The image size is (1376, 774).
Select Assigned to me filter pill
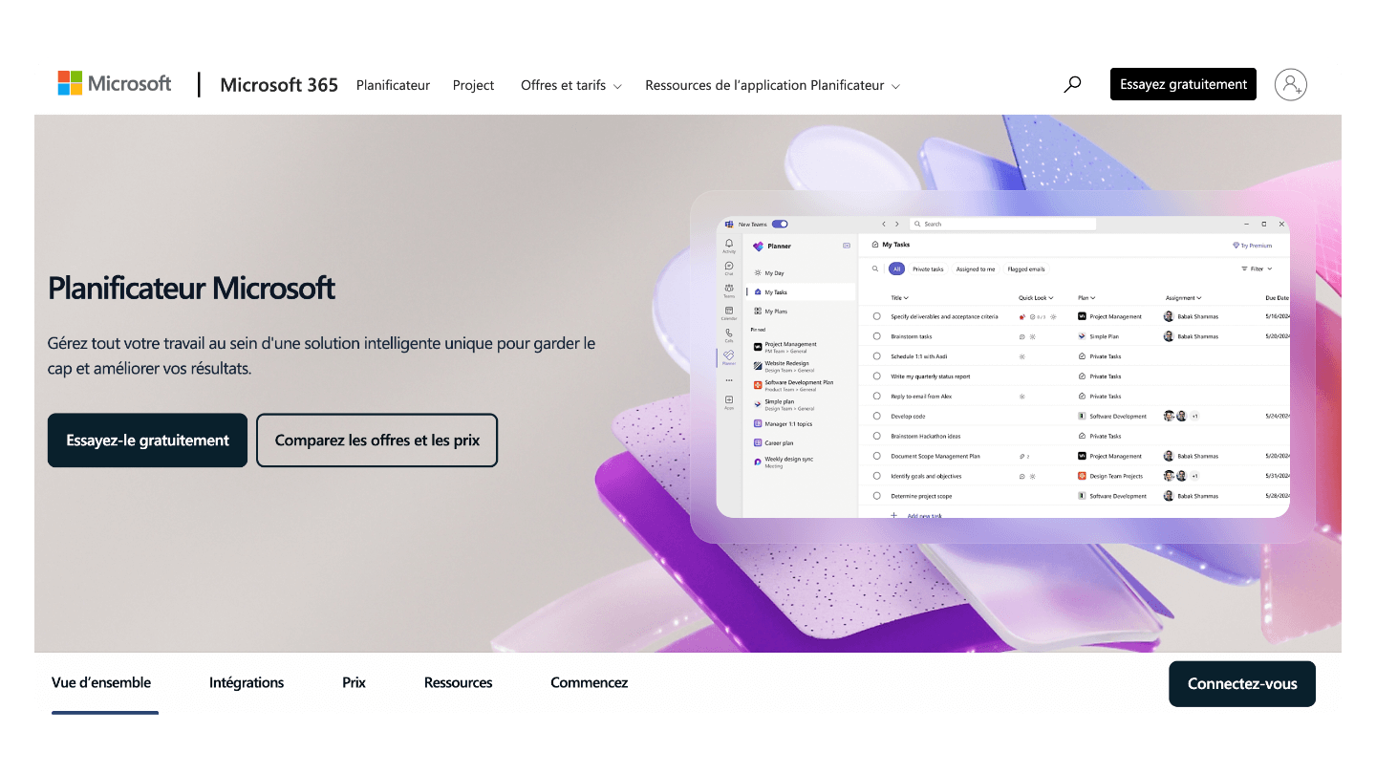point(976,269)
